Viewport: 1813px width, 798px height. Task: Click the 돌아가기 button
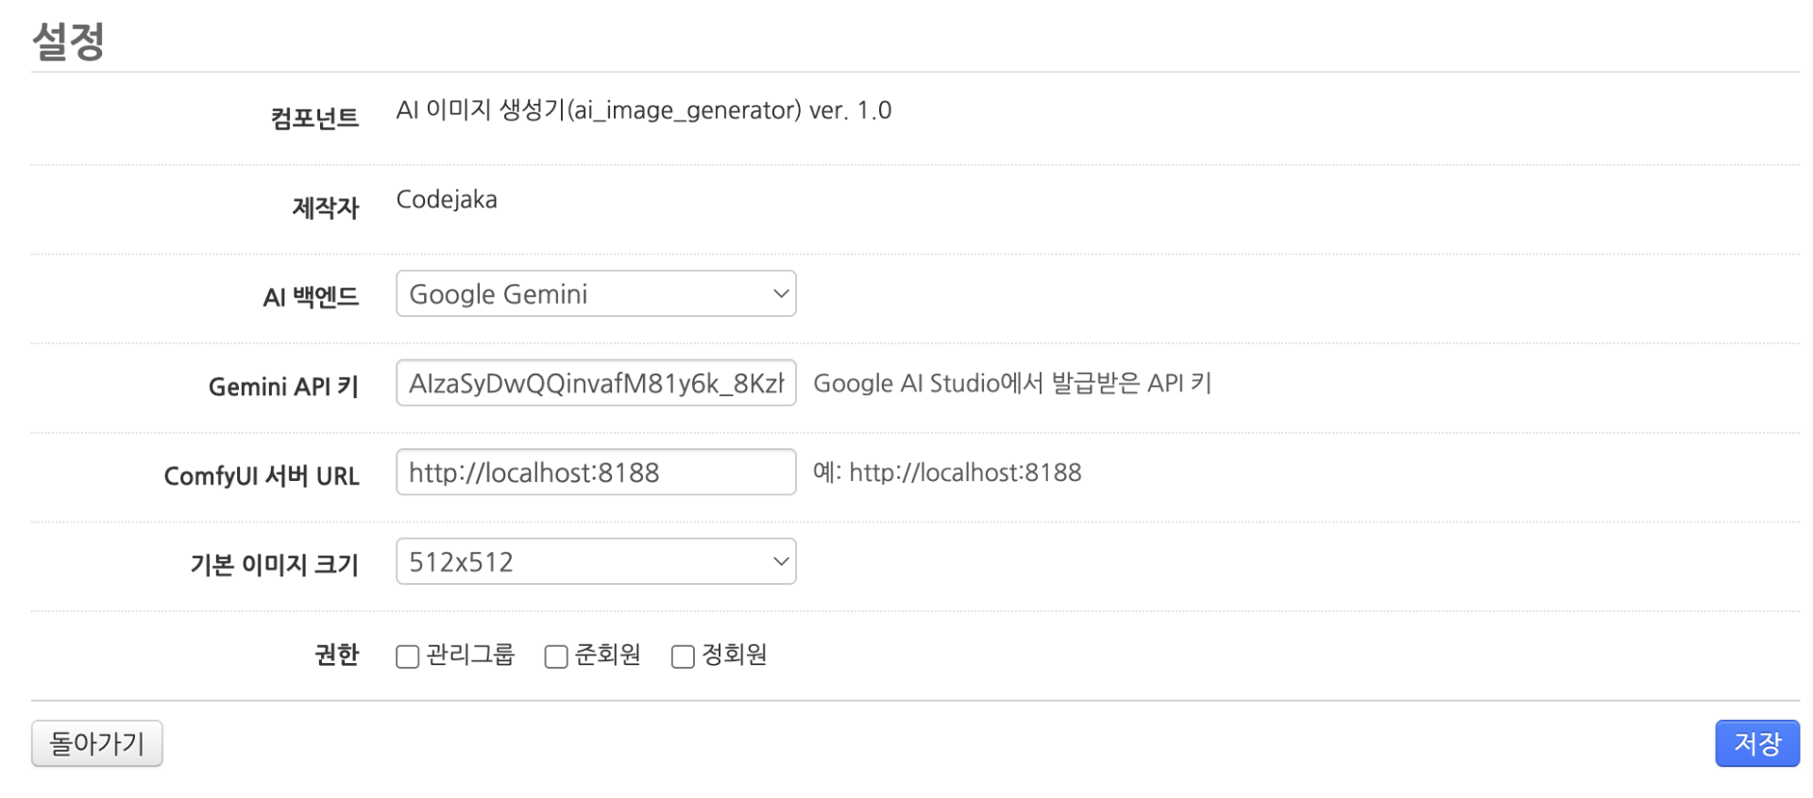[96, 743]
